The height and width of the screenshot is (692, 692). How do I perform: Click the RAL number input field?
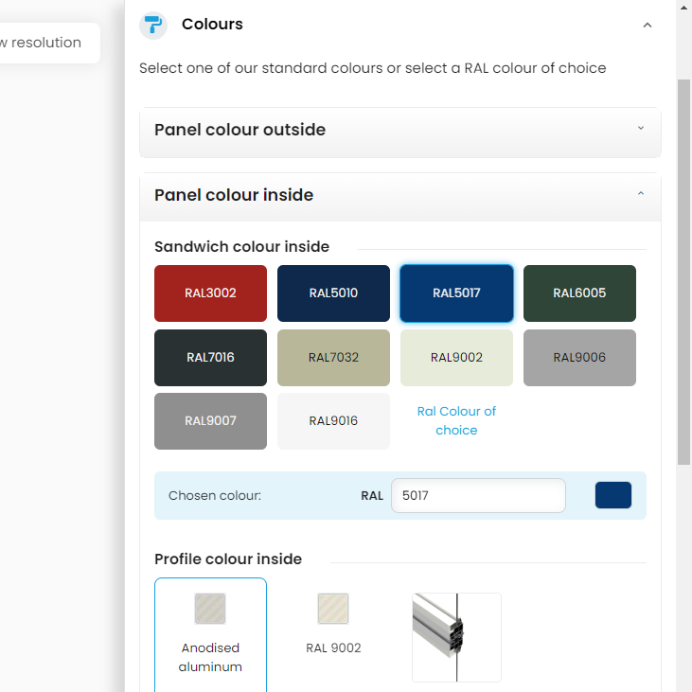click(x=478, y=495)
